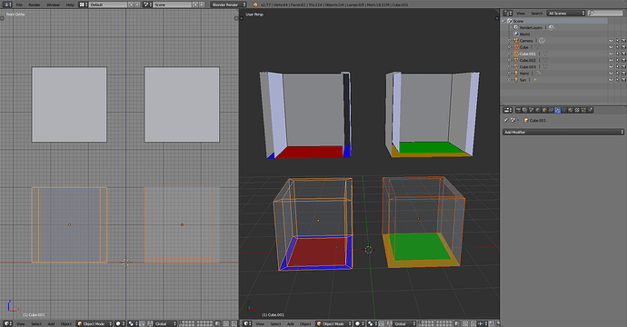The width and height of the screenshot is (627, 327).
Task: Toggle viewport visibility eye for Hemi
Action: coord(611,74)
